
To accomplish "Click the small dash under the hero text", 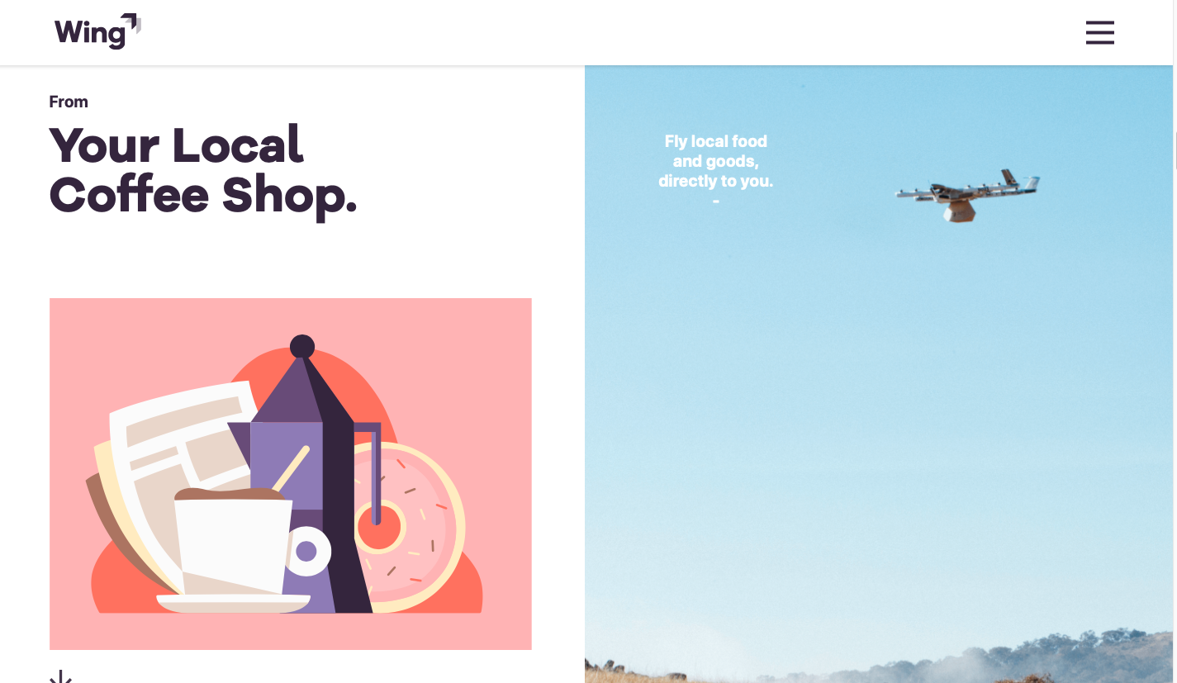I will (715, 201).
